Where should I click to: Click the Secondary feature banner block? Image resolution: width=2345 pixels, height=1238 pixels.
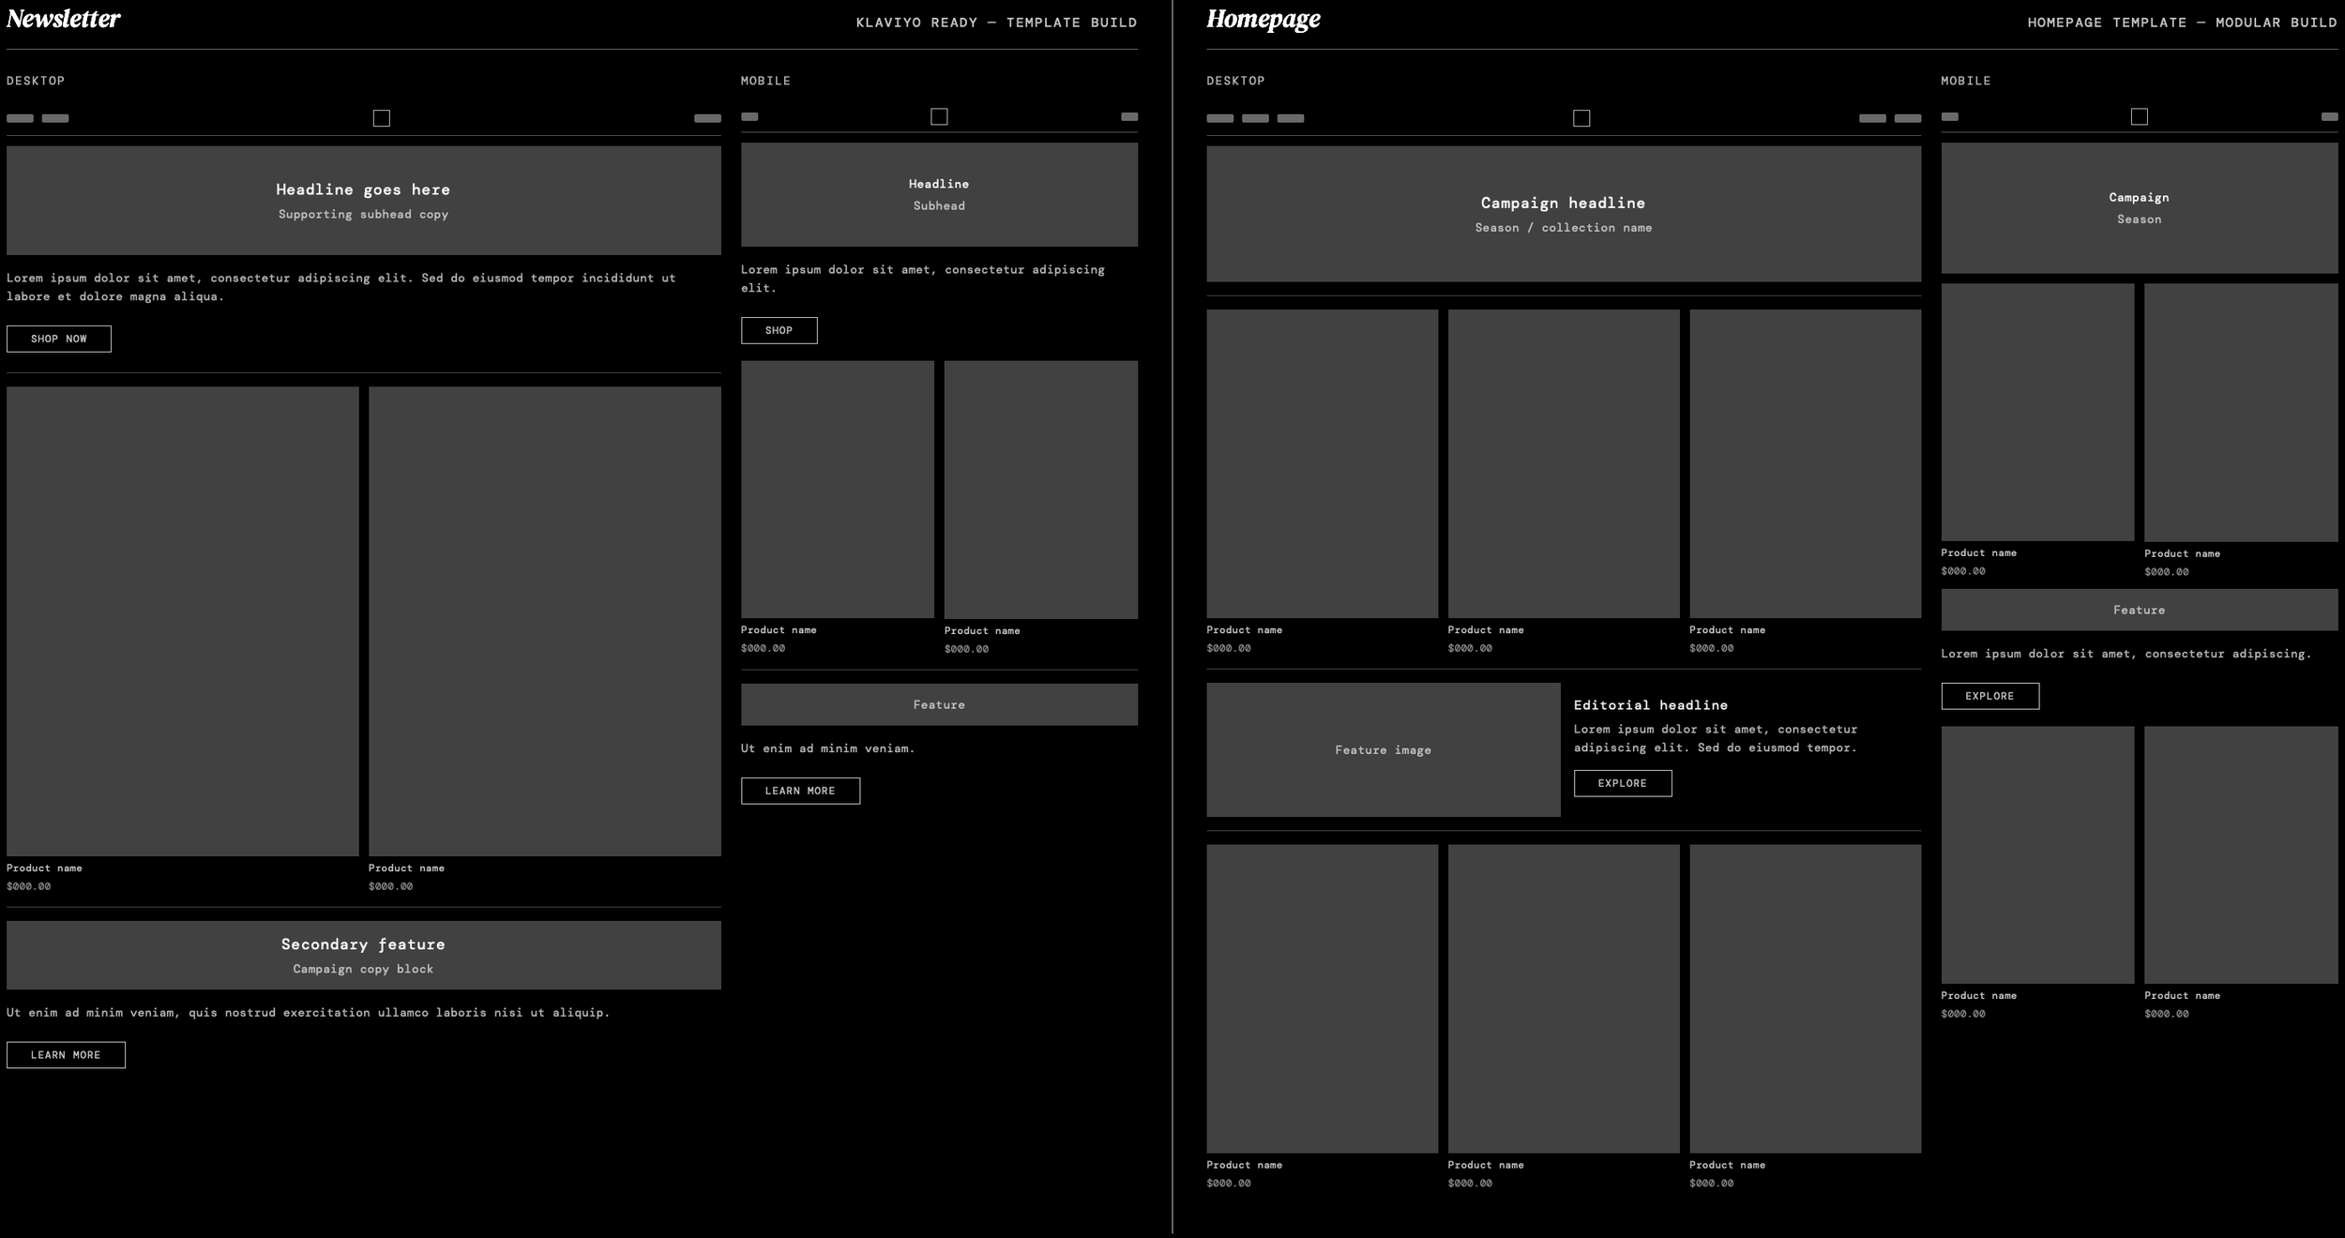pyautogui.click(x=363, y=955)
